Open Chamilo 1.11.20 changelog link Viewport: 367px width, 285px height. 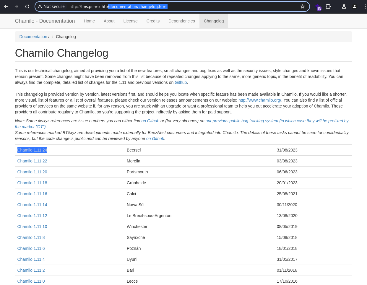point(32,172)
